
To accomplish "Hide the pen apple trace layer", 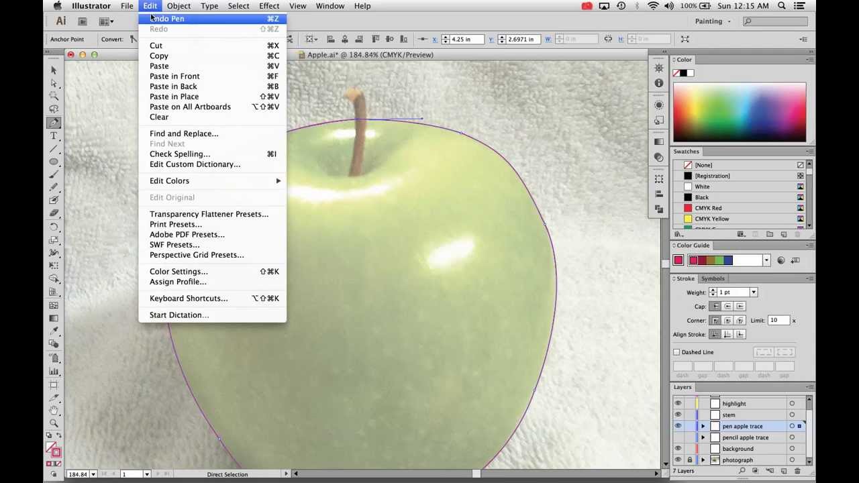I will tap(678, 427).
